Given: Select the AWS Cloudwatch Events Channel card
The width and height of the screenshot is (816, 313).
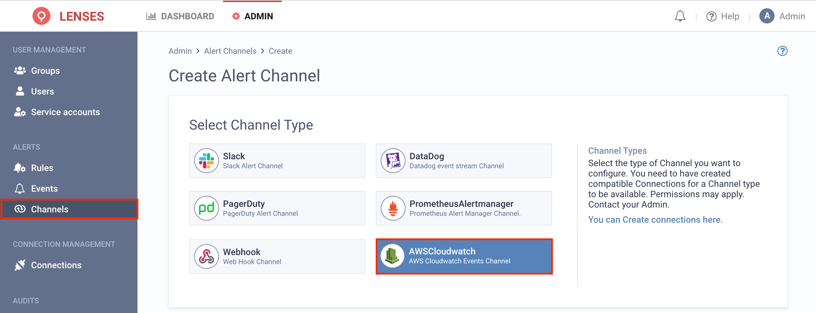Looking at the screenshot, I should click(x=464, y=256).
